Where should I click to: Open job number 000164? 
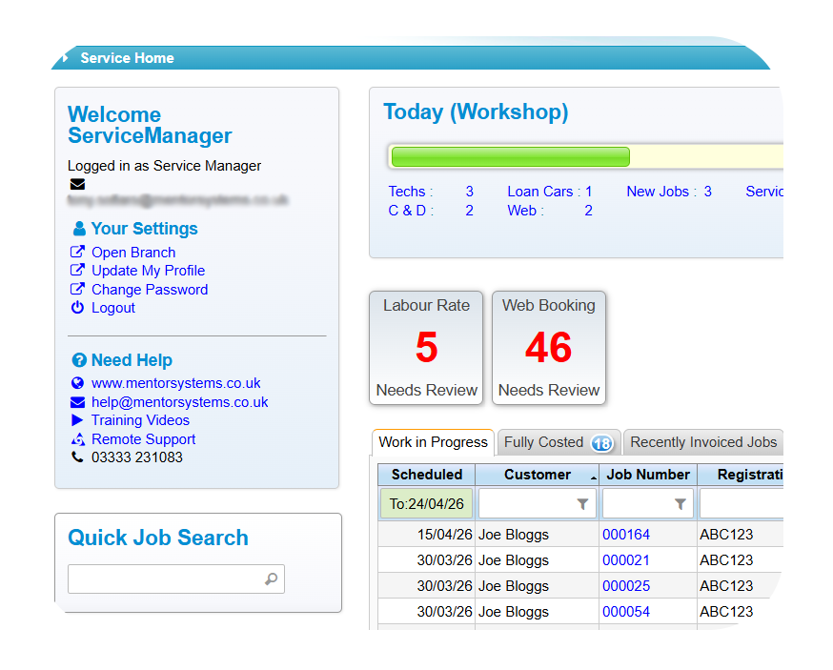[x=625, y=535]
